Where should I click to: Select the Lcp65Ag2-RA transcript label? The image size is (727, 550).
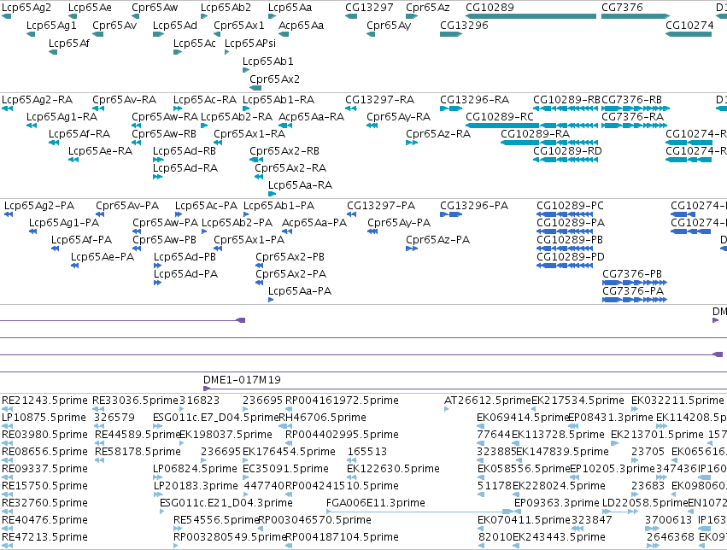point(37,100)
